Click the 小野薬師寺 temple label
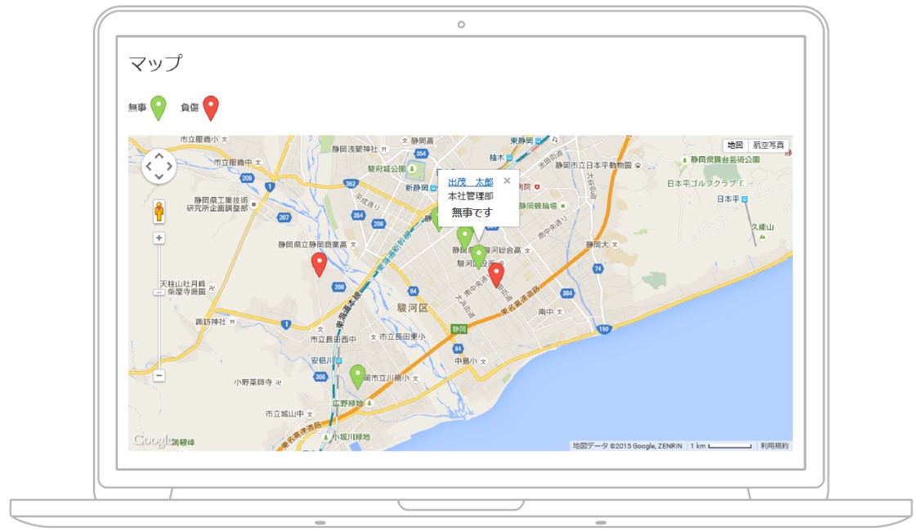The image size is (922, 531). [x=253, y=382]
